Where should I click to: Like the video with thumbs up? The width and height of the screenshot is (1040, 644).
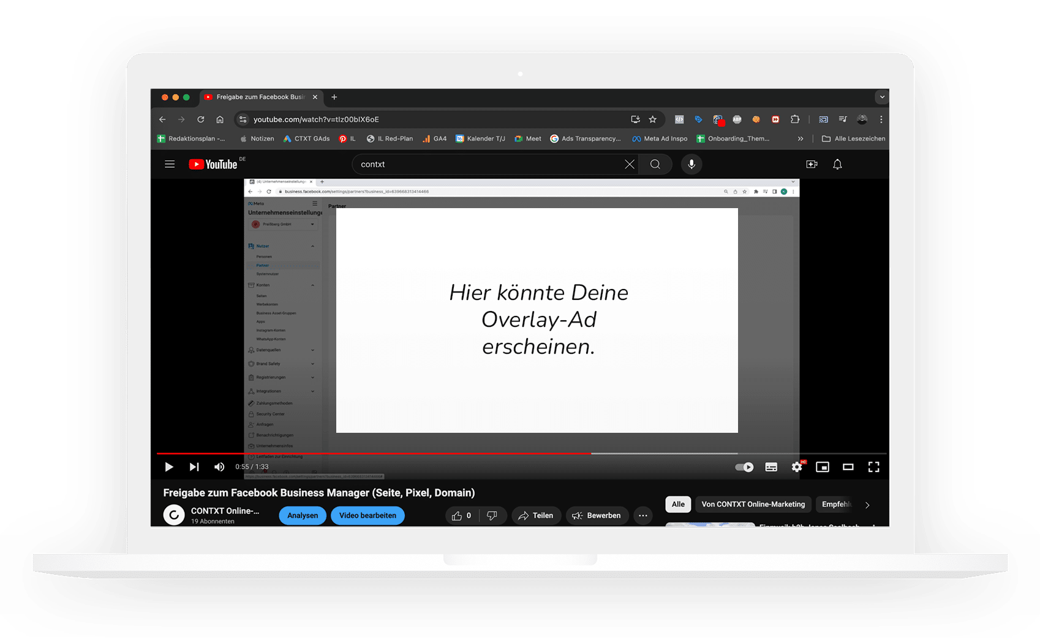(462, 515)
